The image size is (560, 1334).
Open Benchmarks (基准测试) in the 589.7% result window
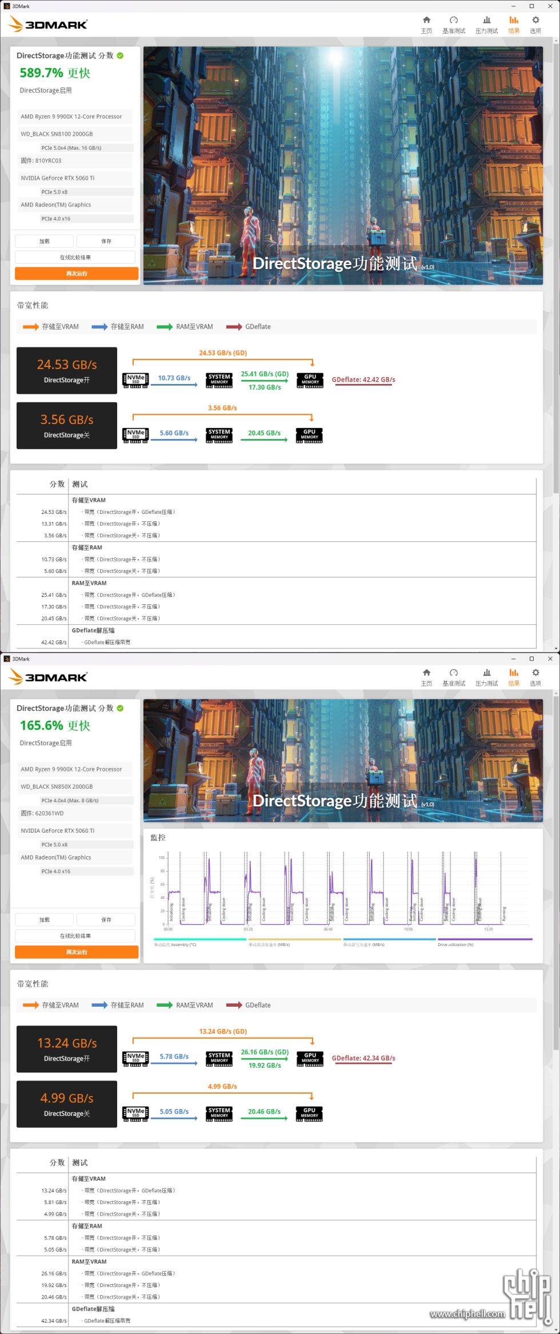[x=454, y=25]
